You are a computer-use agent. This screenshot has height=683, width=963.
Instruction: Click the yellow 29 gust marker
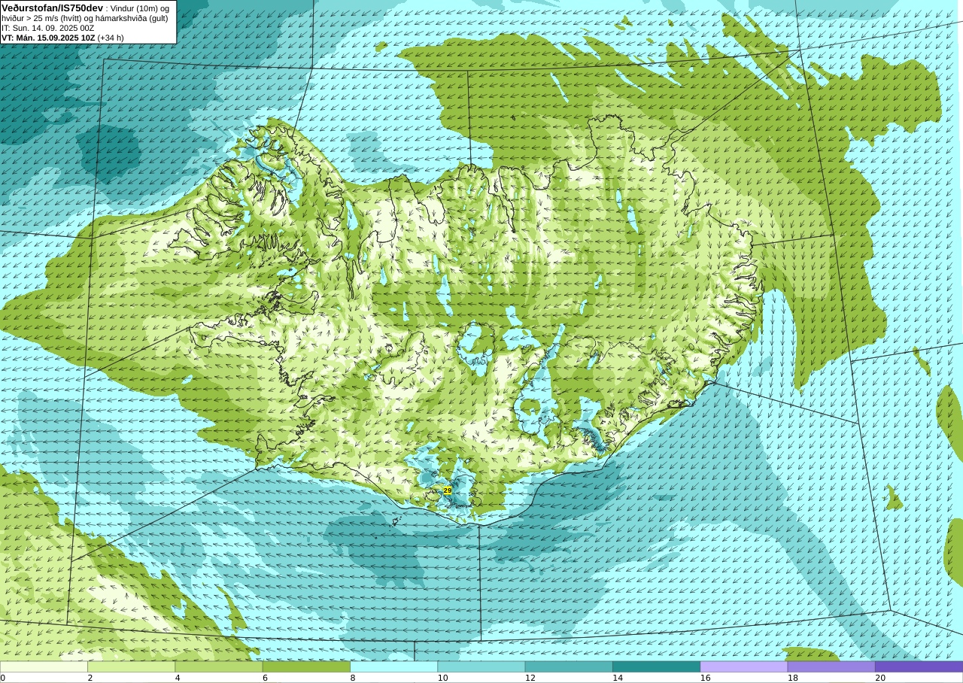pyautogui.click(x=448, y=490)
